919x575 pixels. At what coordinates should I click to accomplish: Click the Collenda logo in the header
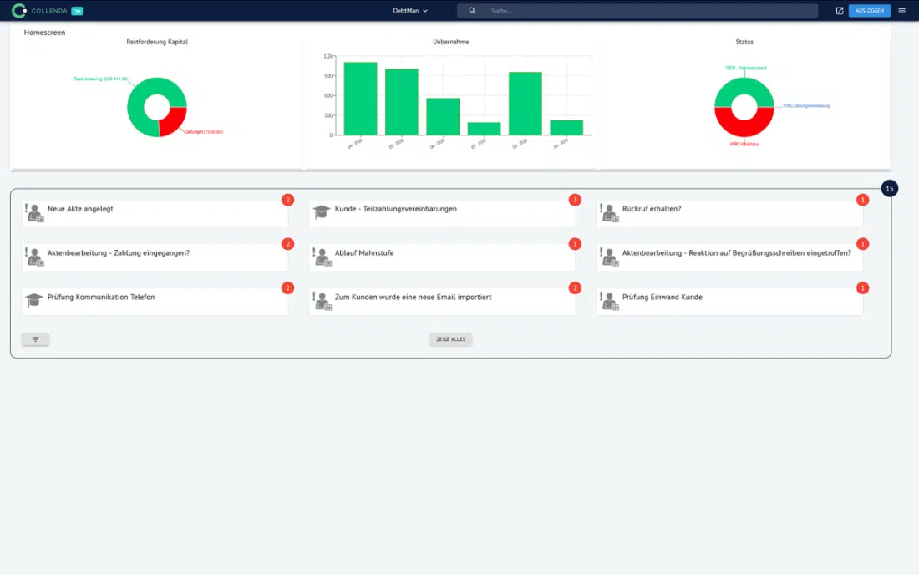[x=47, y=11]
